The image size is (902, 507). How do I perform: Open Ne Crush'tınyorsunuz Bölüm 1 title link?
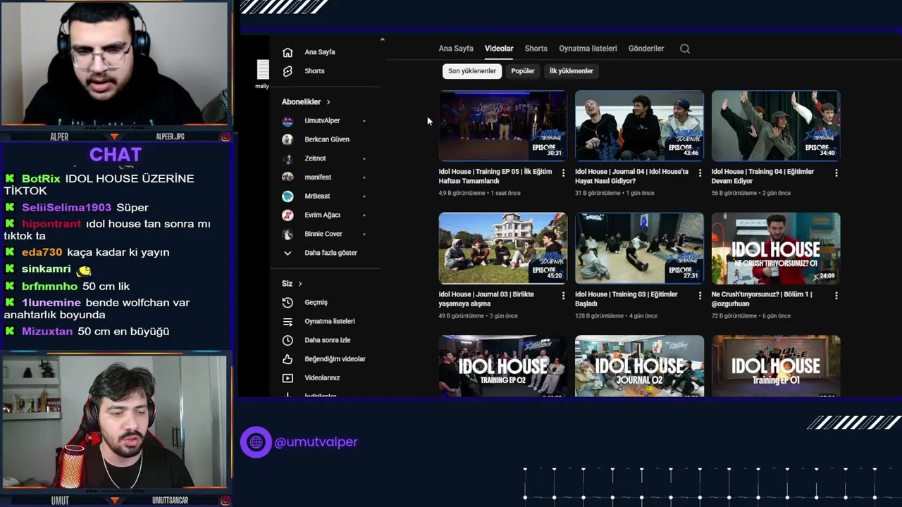(762, 299)
